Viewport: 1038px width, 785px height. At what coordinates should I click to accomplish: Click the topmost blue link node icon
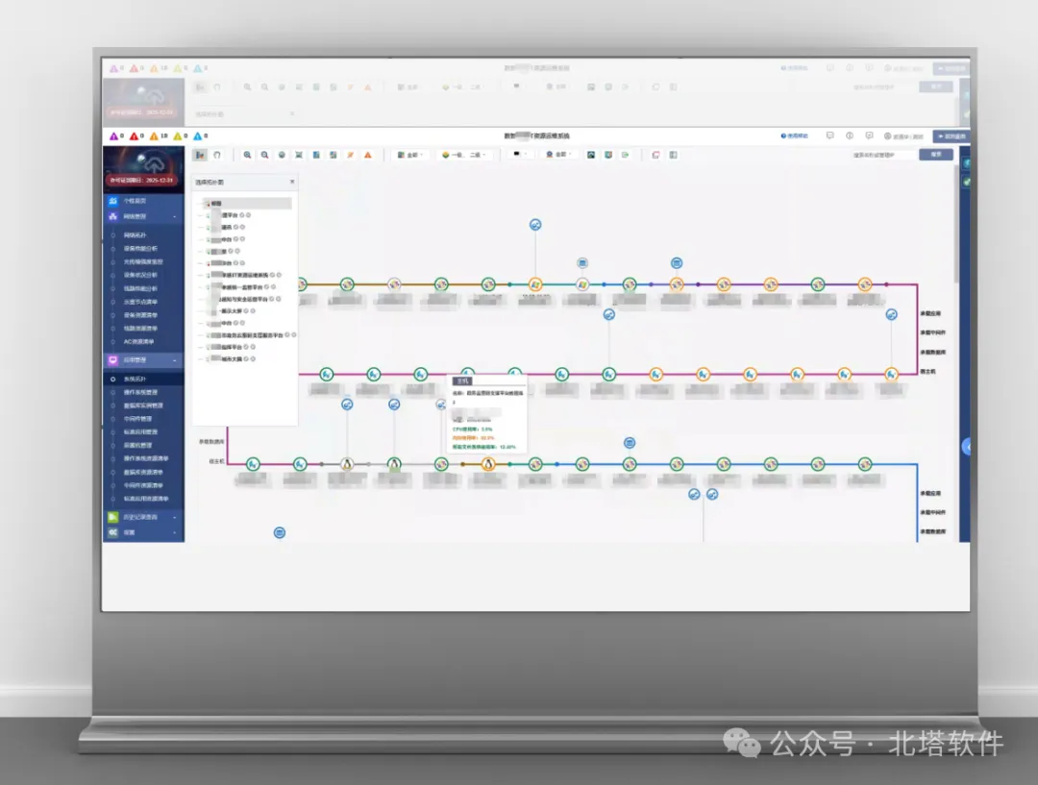[x=535, y=225]
